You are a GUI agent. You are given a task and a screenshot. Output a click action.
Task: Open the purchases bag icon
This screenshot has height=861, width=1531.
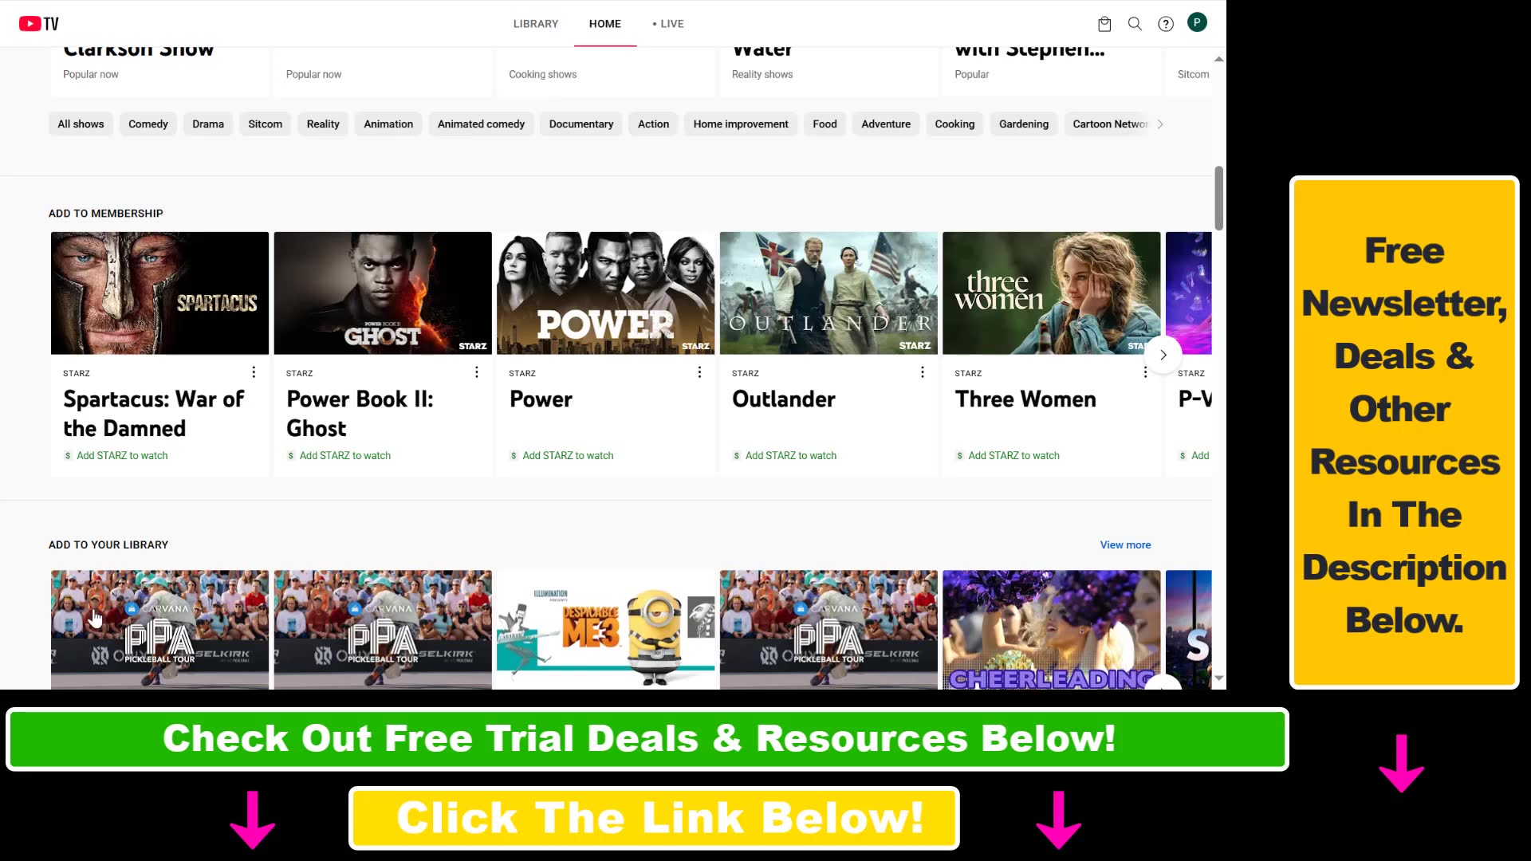click(1104, 24)
